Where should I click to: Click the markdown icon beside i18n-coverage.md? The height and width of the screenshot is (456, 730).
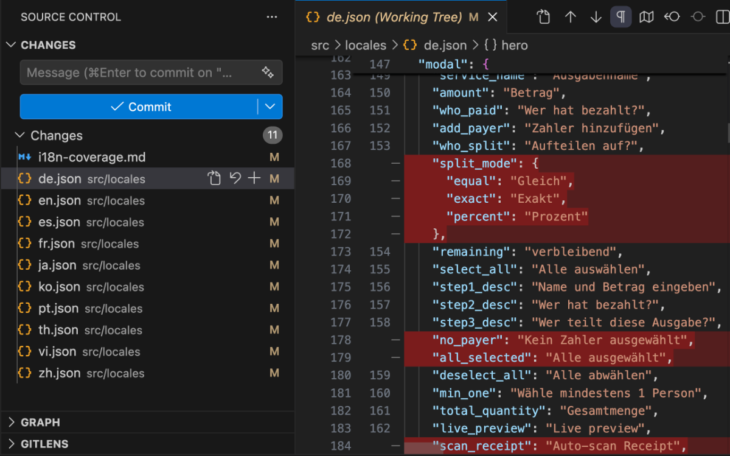[x=25, y=157]
